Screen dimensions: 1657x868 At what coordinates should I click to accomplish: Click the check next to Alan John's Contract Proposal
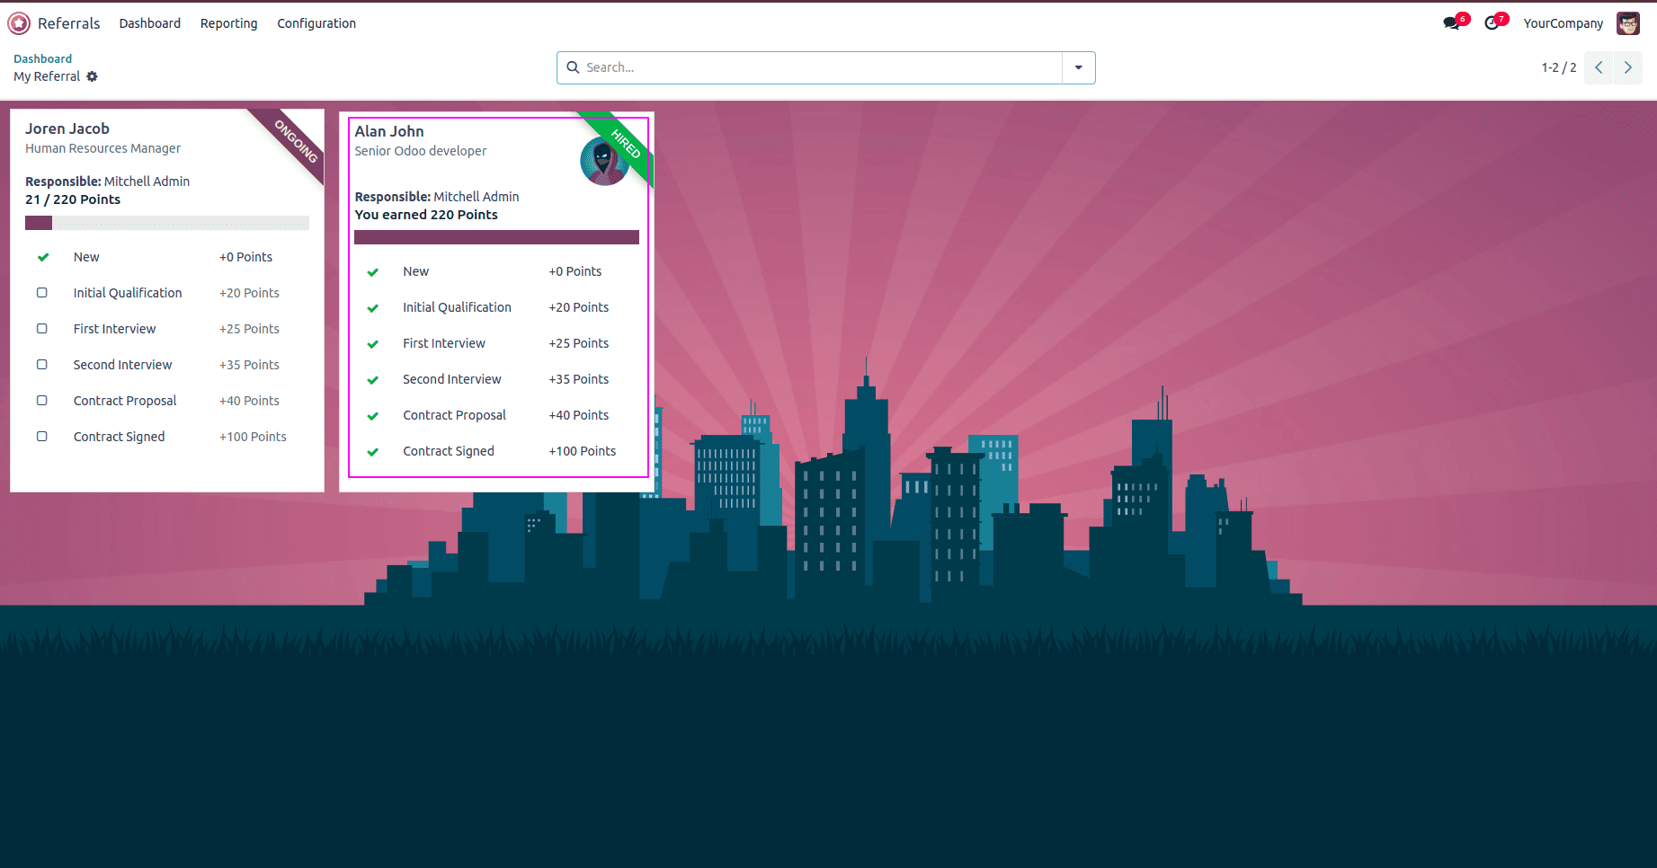(x=372, y=416)
